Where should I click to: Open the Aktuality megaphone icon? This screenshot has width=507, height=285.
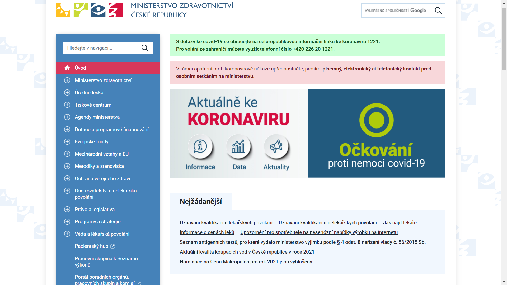pyautogui.click(x=276, y=146)
